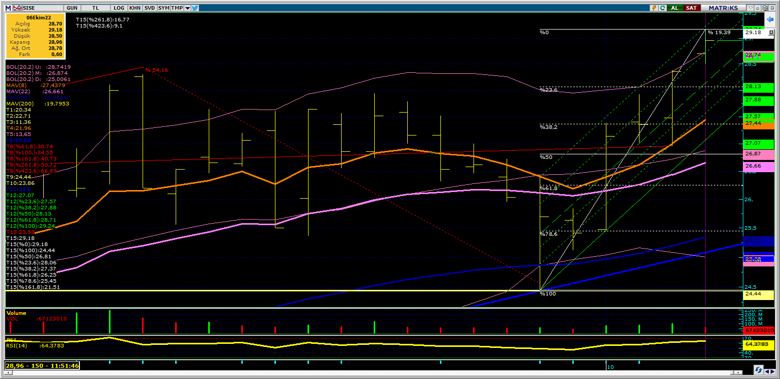Click the orange 27,44 tag on price axis
Screen dimensions: 780x379
pyautogui.click(x=759, y=124)
